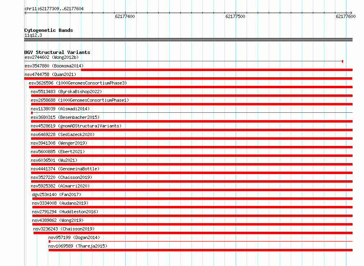This screenshot has height=266, width=364.
Task: Click the small red marker starting nsv957199 line
Action: [x=49, y=241]
